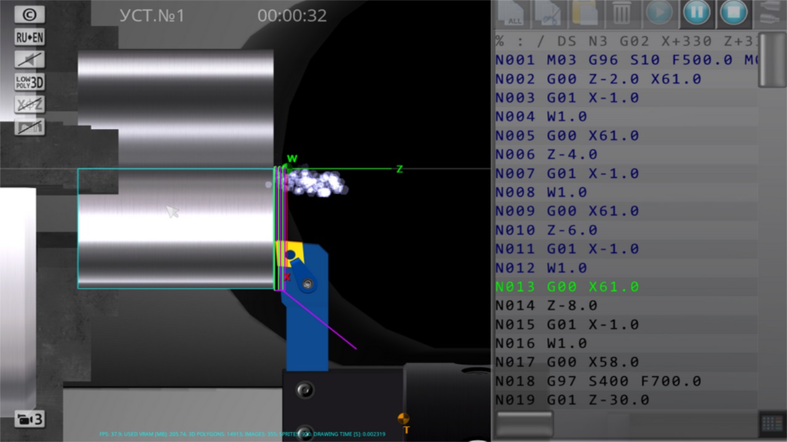The image size is (787, 442).
Task: Select line N004 W1.0
Action: click(626, 117)
